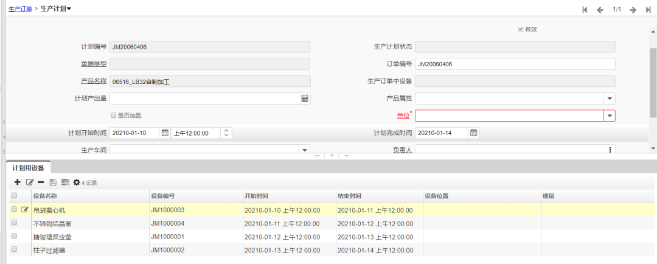Expand the 生产车间 dropdown
Viewport: 657px width, 264px height.
pos(304,149)
